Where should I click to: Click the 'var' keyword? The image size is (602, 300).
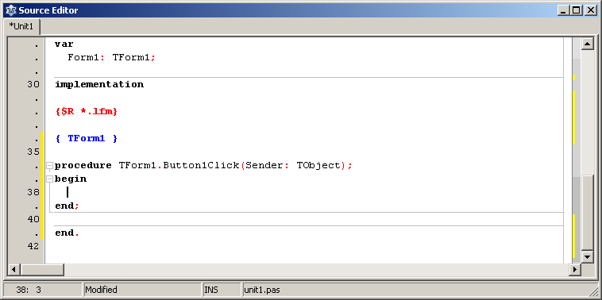click(64, 44)
